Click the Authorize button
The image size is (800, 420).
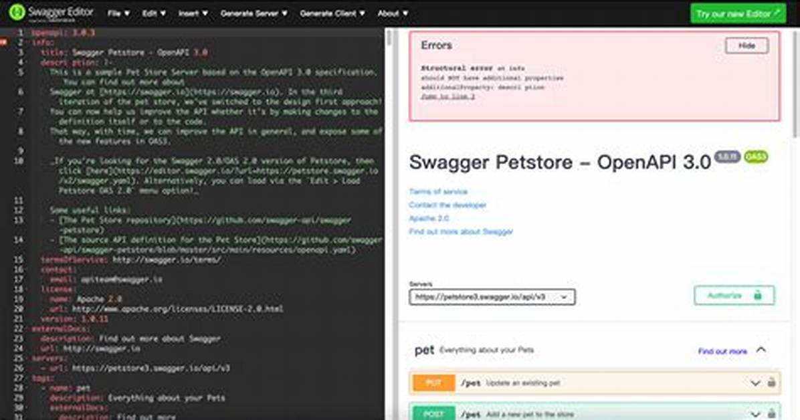click(734, 296)
